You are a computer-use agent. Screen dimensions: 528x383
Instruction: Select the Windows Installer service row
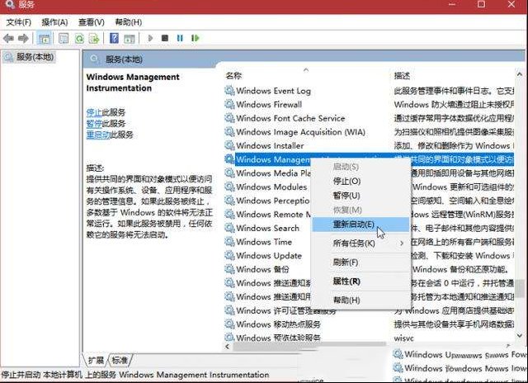(x=369, y=146)
